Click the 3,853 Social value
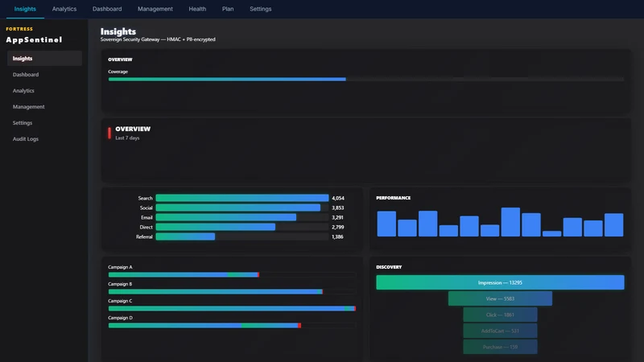The width and height of the screenshot is (644, 362). [337, 208]
